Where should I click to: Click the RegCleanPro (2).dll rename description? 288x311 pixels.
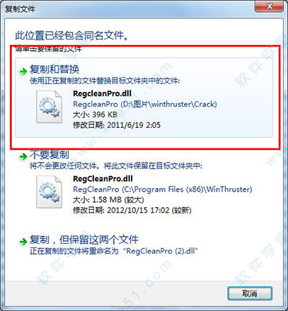tap(114, 251)
